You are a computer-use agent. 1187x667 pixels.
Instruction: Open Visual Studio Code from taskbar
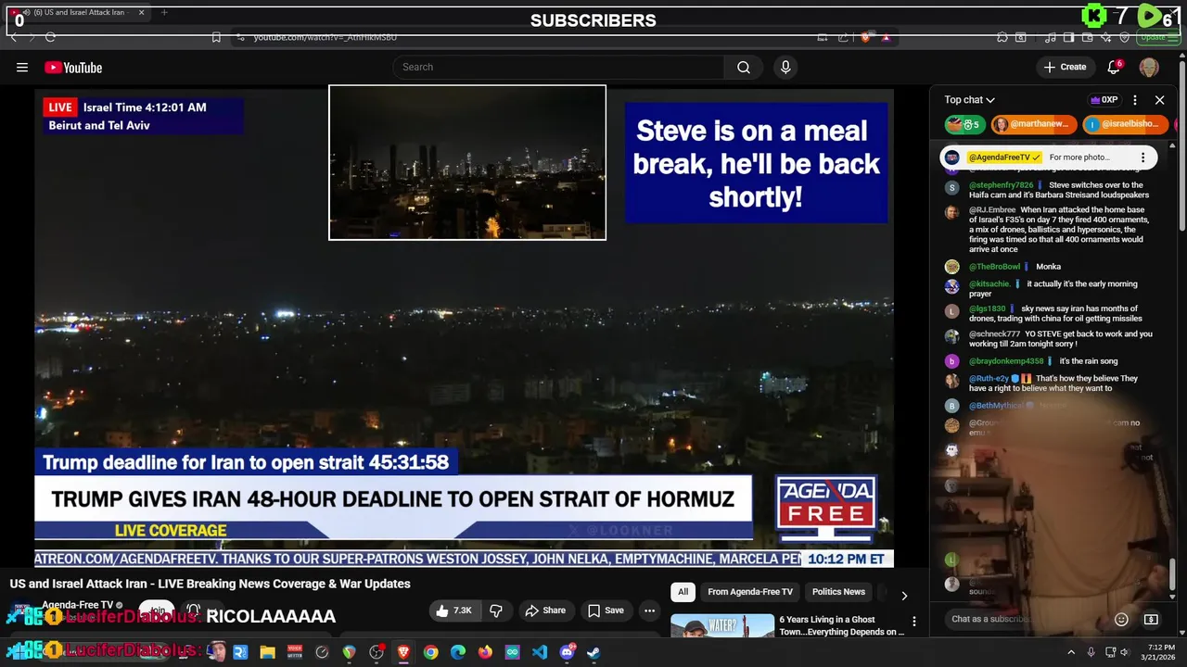tap(540, 652)
